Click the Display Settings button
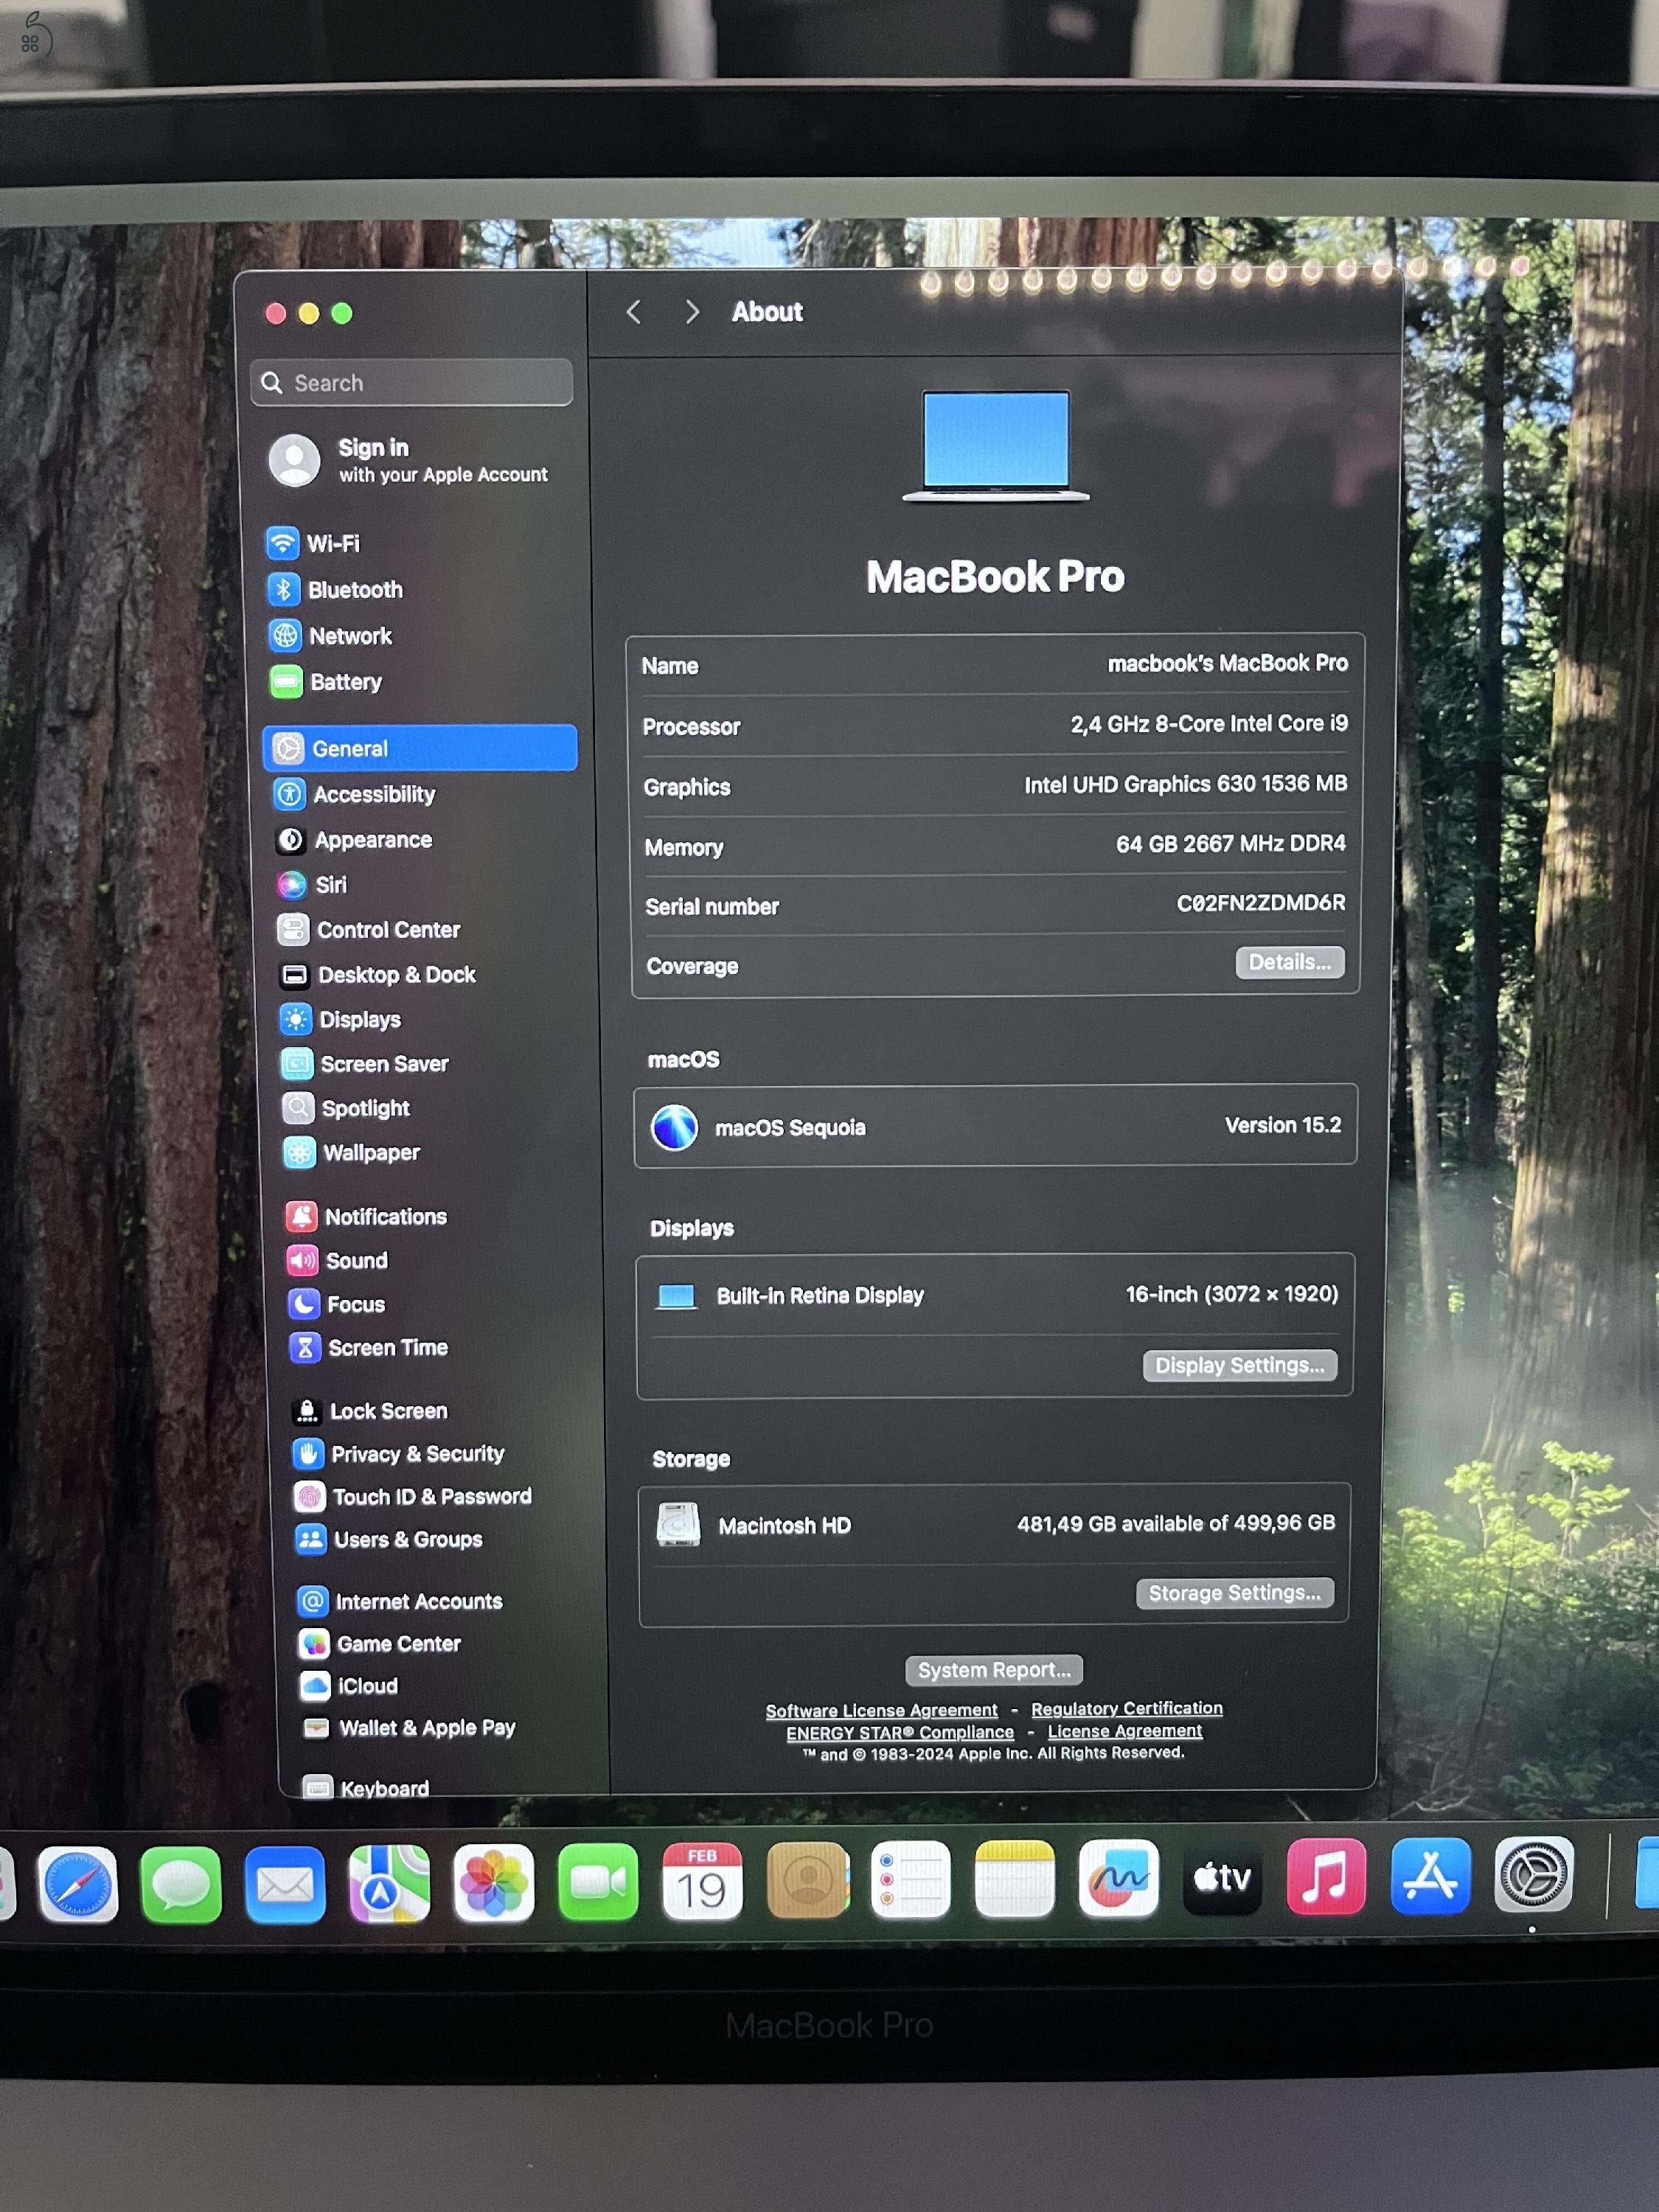1659x2212 pixels. point(1239,1365)
